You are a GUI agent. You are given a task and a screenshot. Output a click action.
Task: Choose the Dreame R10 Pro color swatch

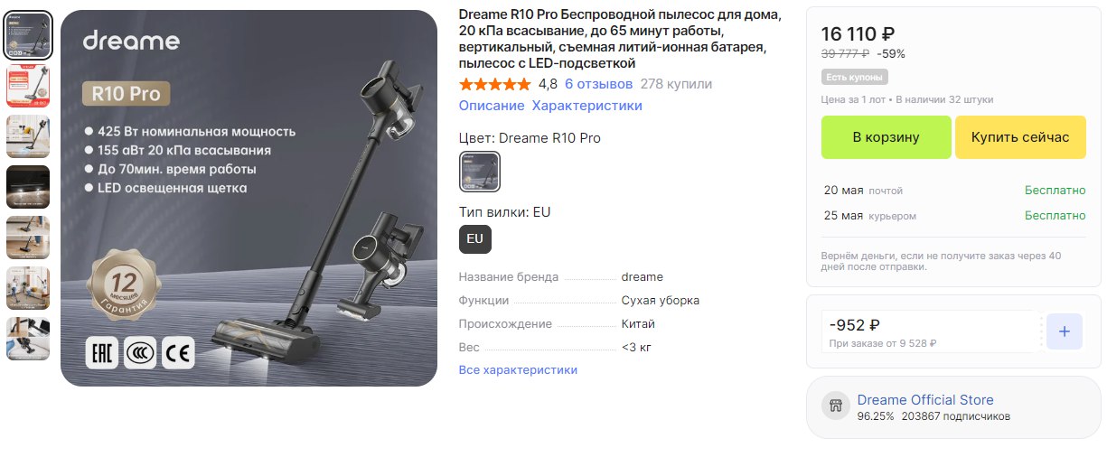480,172
